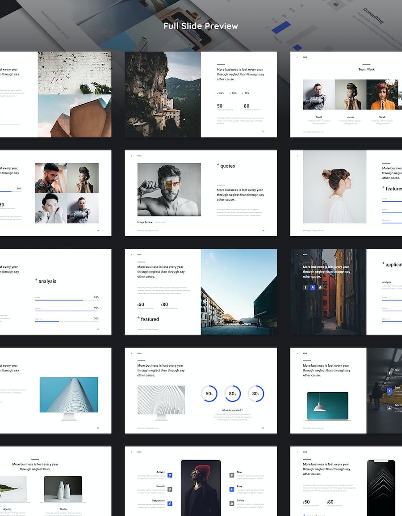This screenshot has height=516, width=402.
Task: Open the cliffside monastery photo slide
Action: tap(163, 94)
